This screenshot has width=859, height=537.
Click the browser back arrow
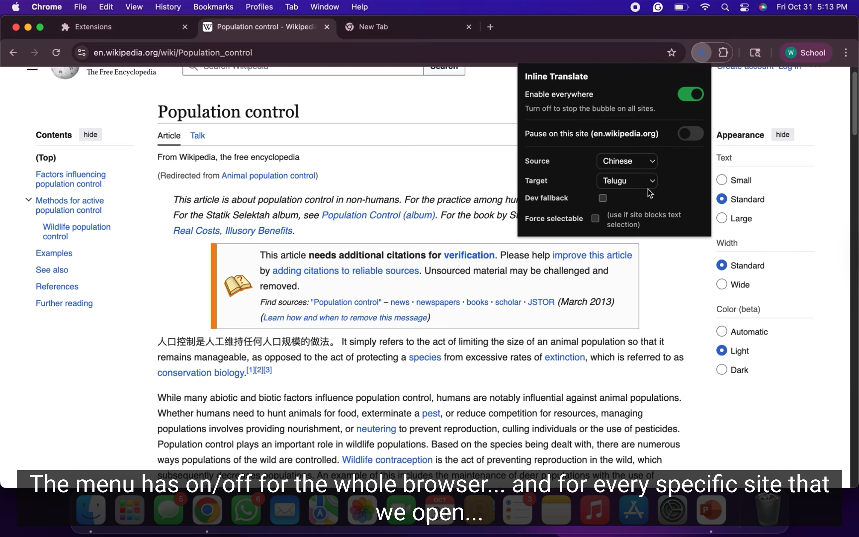pos(13,53)
